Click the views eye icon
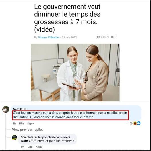 pos(98,37)
